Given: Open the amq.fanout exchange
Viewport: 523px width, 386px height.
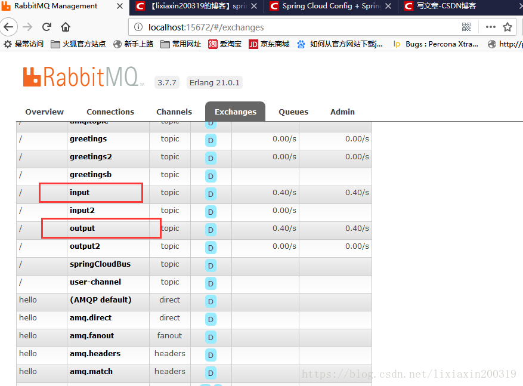Looking at the screenshot, I should (92, 336).
